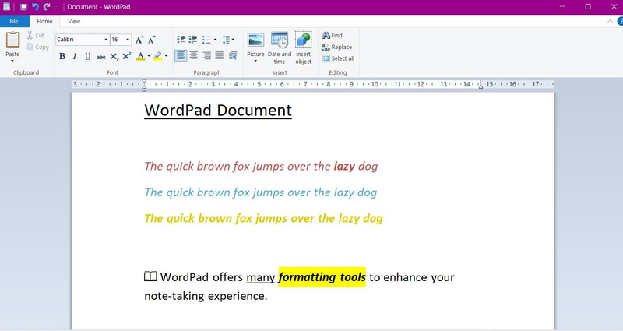Image resolution: width=623 pixels, height=331 pixels.
Task: Apply the yellow text highlight color
Action: tap(157, 56)
